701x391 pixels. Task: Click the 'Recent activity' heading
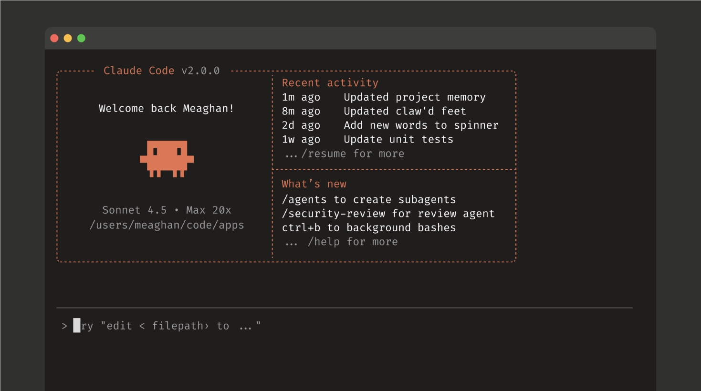tap(330, 83)
